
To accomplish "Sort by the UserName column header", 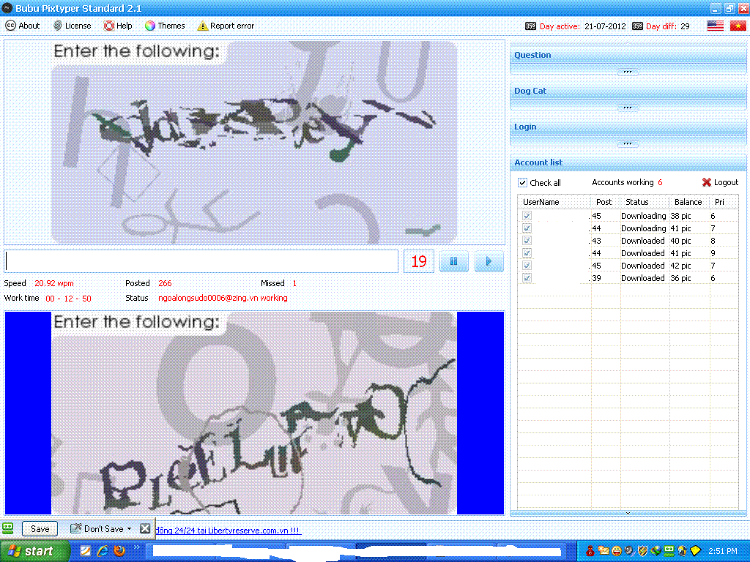I will (x=554, y=202).
